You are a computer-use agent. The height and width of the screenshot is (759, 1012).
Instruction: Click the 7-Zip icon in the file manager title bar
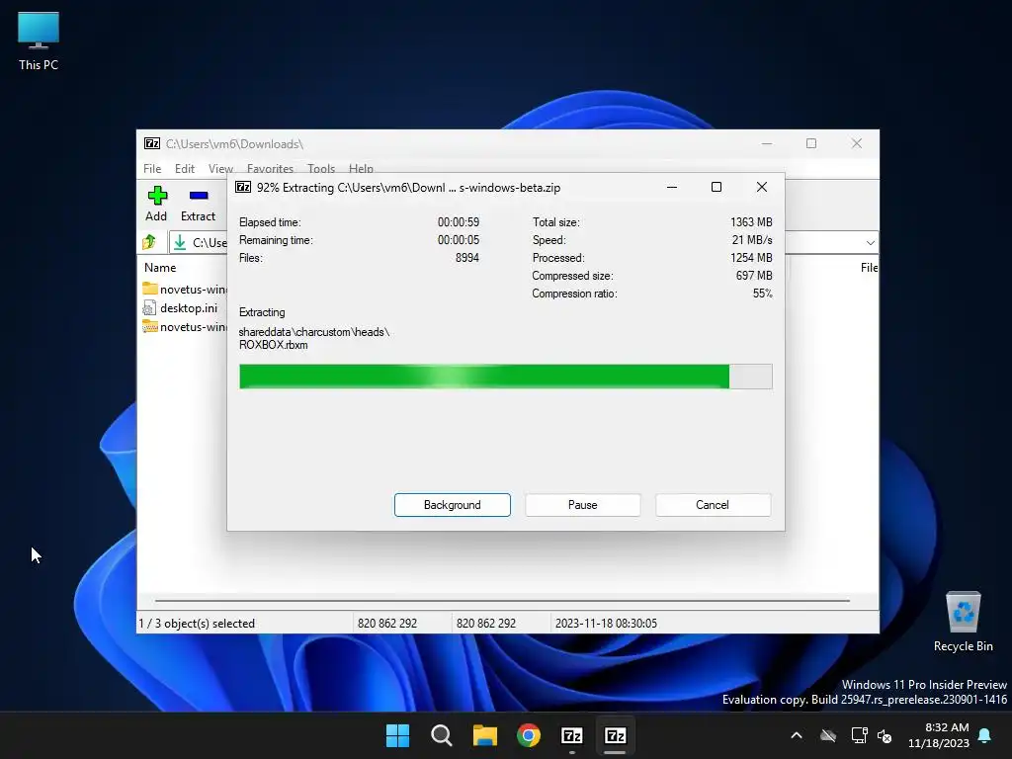(152, 143)
